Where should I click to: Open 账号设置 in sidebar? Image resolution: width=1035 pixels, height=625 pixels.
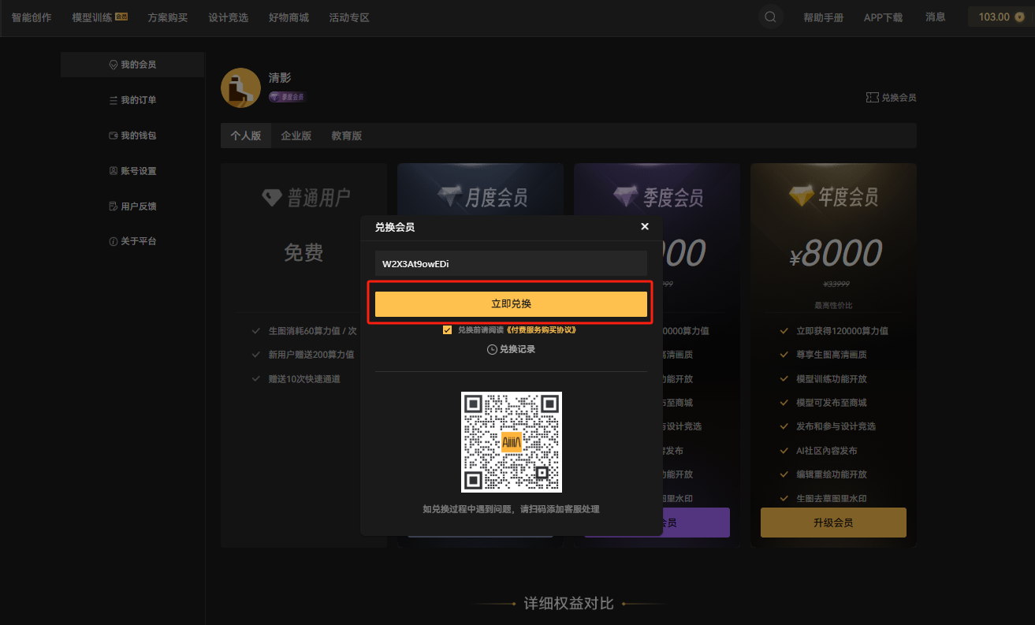pos(132,171)
